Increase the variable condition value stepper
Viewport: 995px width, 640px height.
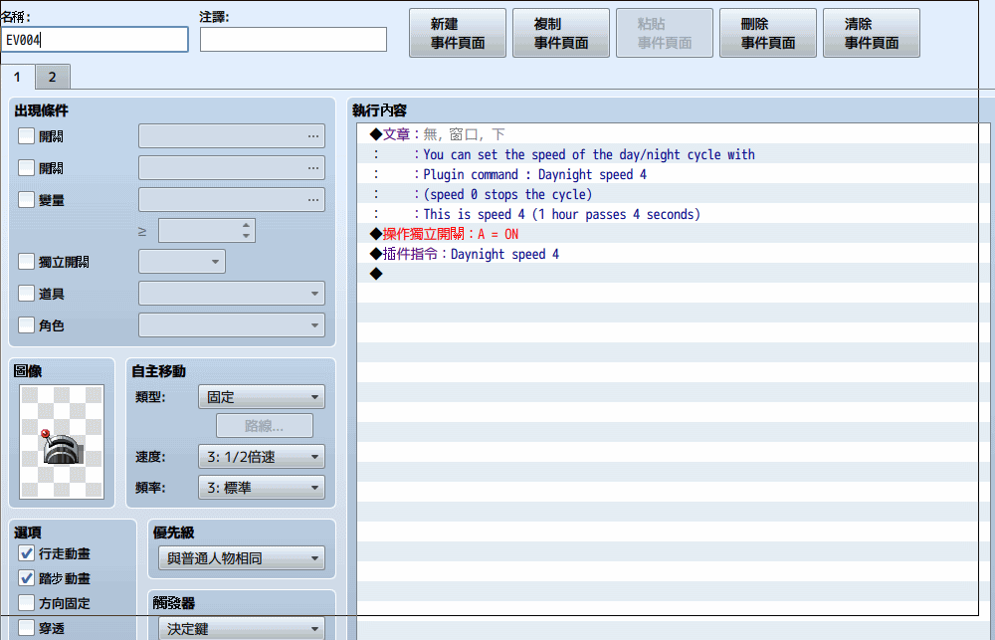click(x=246, y=225)
